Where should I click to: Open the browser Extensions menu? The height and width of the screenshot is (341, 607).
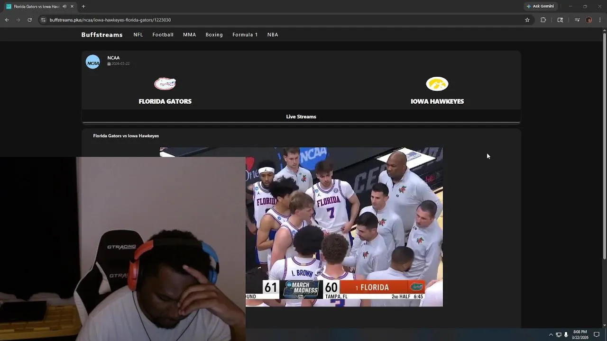coord(543,20)
